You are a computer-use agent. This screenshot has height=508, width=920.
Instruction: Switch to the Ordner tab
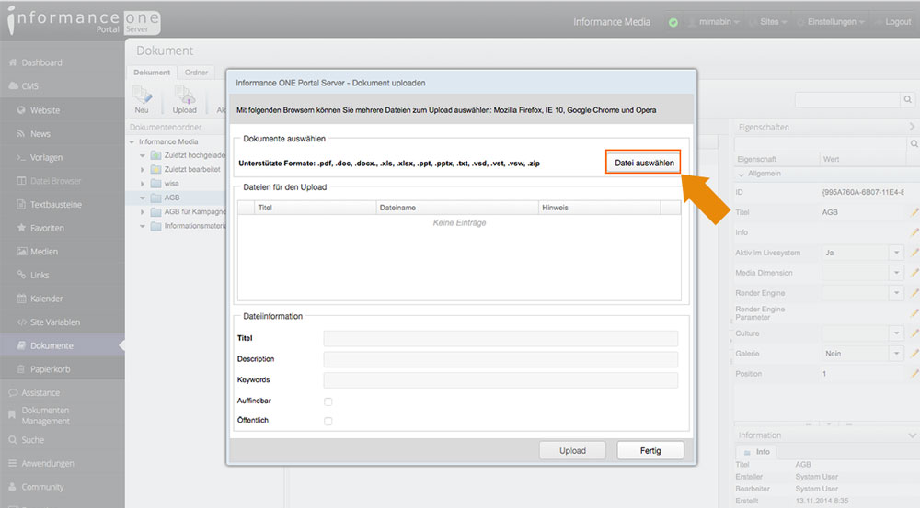point(196,72)
